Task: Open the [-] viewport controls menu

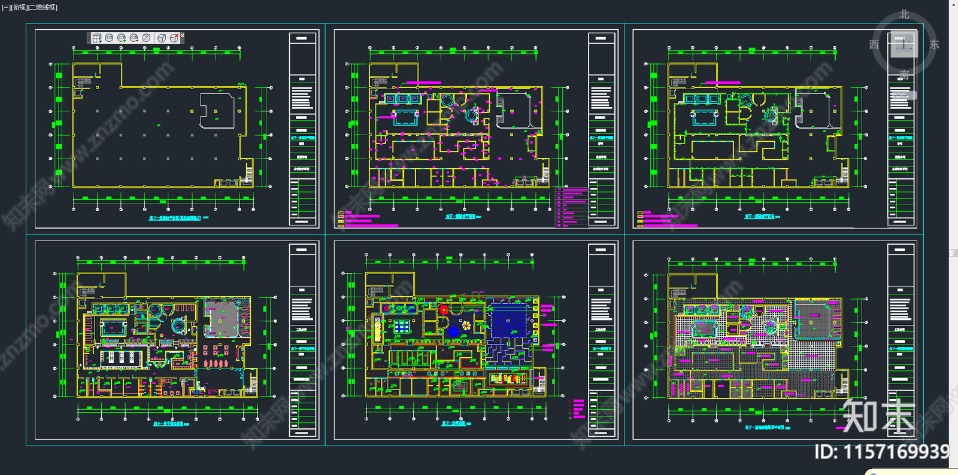Action: point(6,7)
